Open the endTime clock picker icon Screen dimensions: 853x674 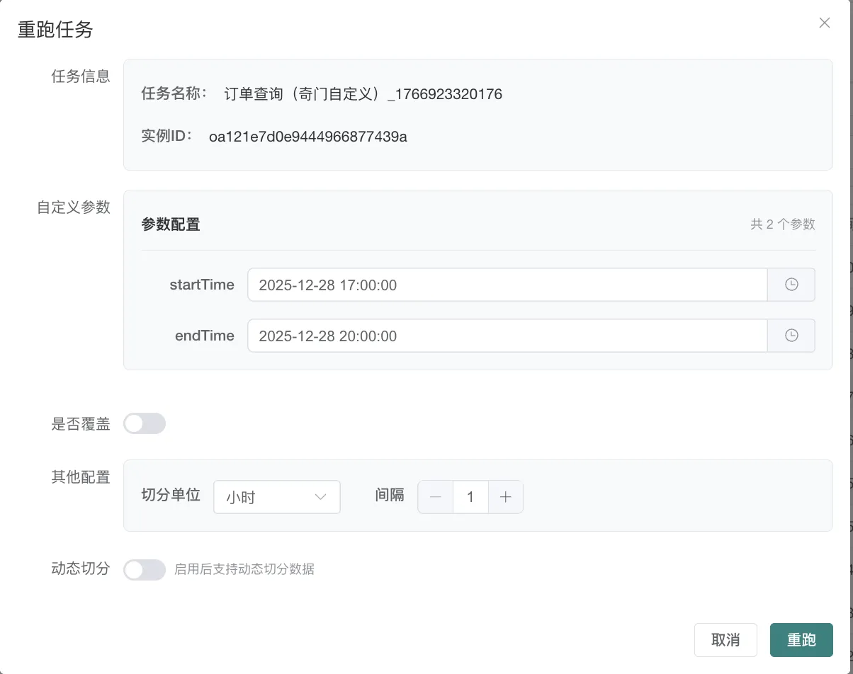791,336
